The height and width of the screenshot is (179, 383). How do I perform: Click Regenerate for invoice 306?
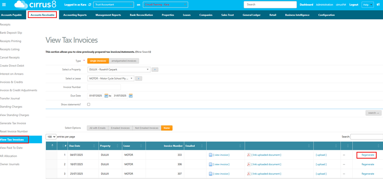tap(368, 164)
